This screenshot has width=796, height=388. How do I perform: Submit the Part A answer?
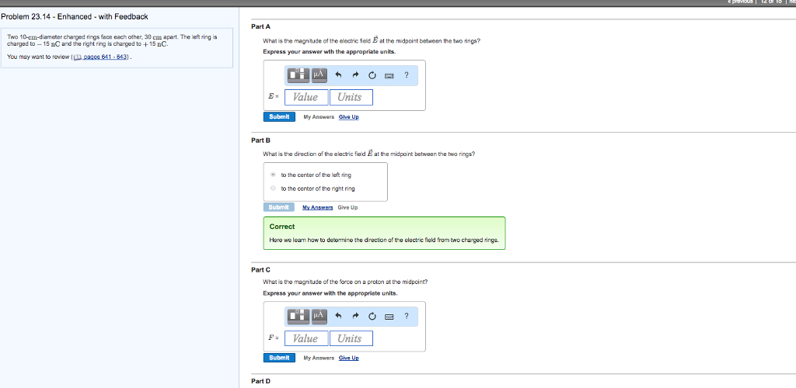pos(279,117)
